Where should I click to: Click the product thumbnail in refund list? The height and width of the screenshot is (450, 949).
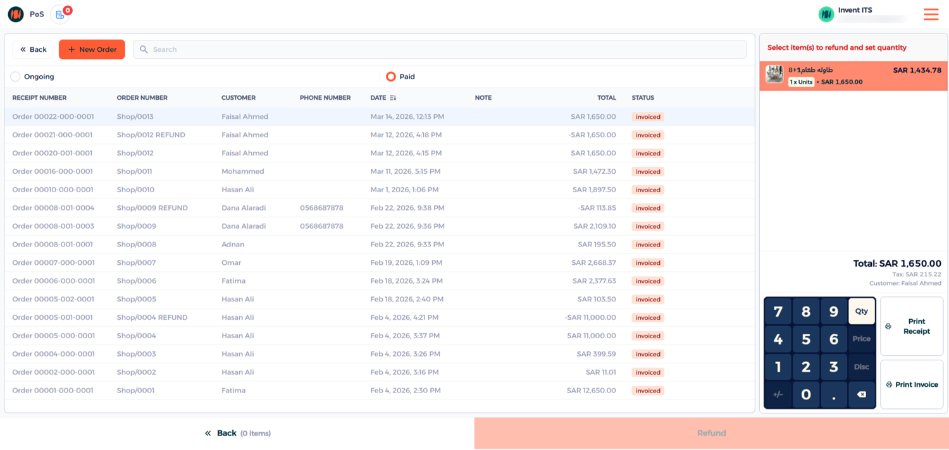tap(774, 75)
